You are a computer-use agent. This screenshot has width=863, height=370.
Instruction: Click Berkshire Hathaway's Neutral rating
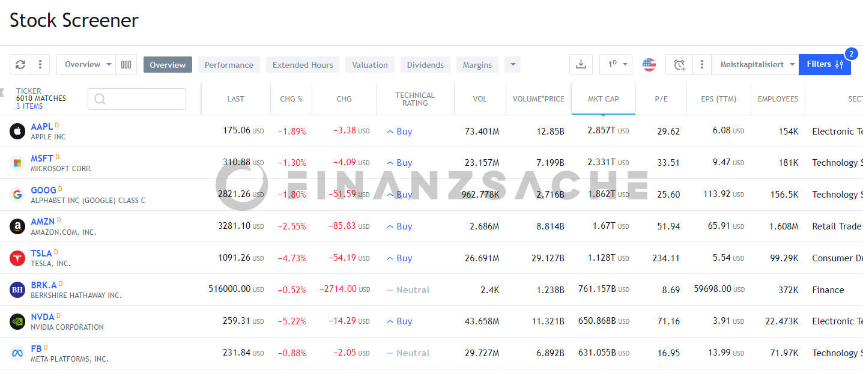tap(408, 290)
